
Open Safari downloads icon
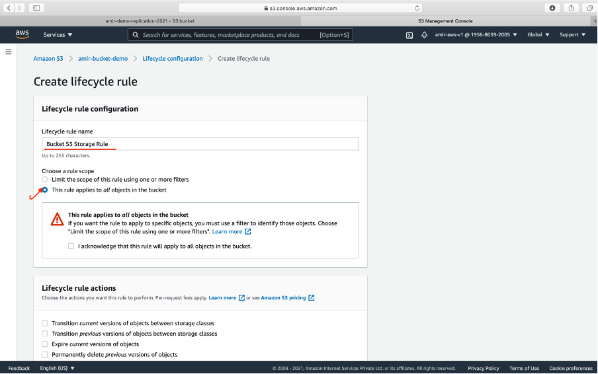click(x=552, y=8)
